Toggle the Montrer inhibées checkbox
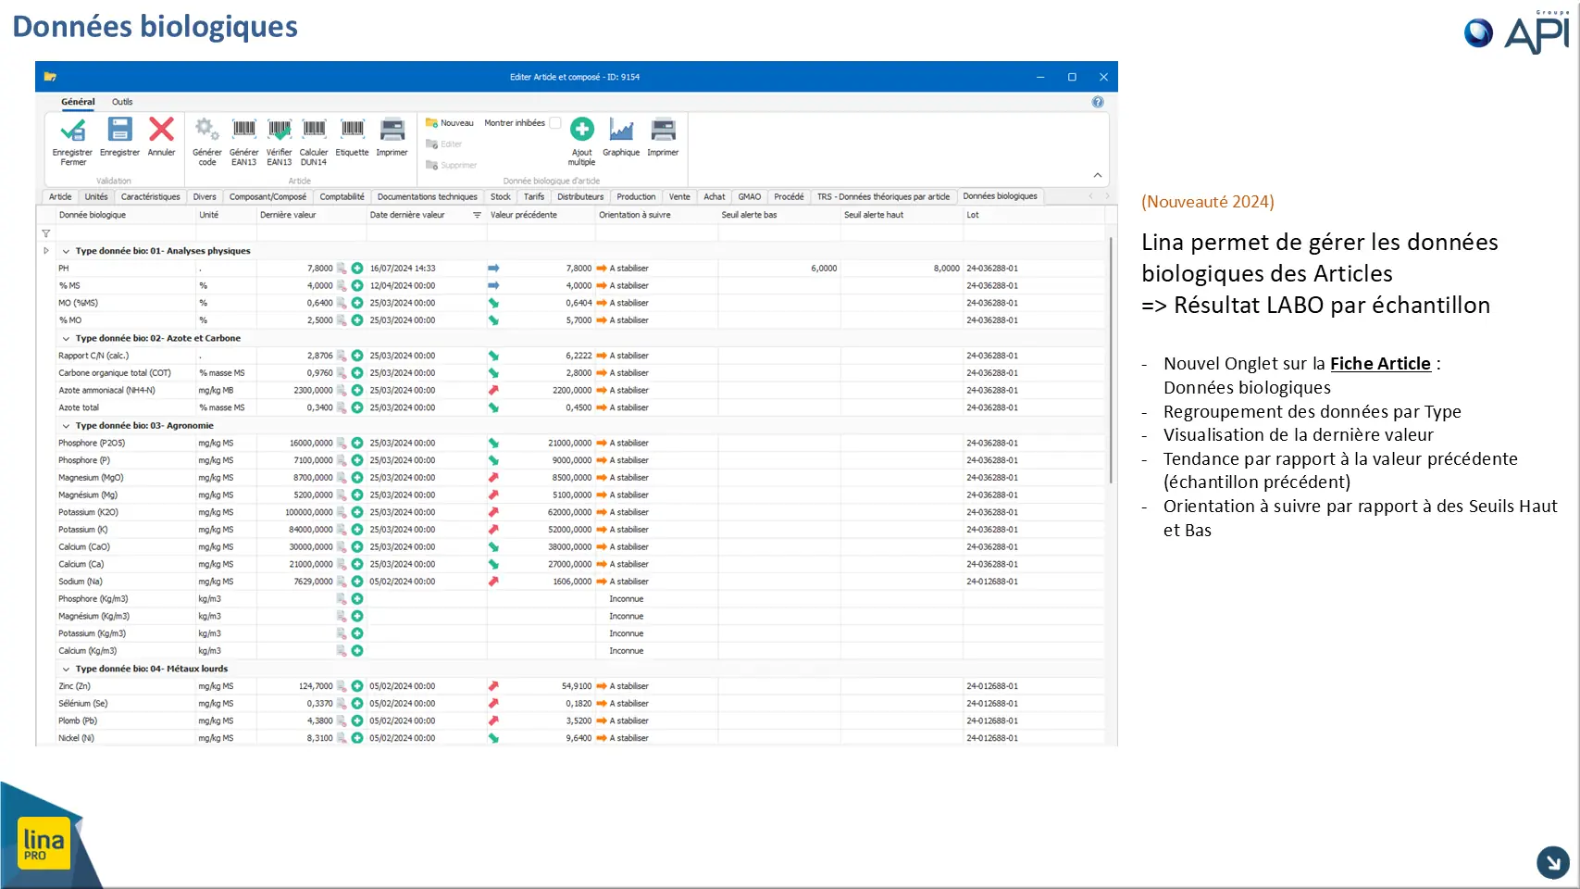Screen dimensions: 1580x889 pos(555,123)
